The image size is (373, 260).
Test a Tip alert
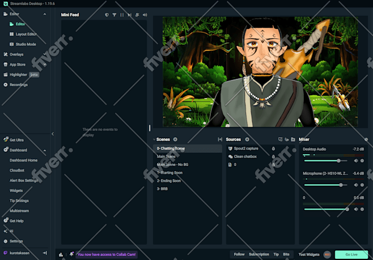[x=276, y=254]
